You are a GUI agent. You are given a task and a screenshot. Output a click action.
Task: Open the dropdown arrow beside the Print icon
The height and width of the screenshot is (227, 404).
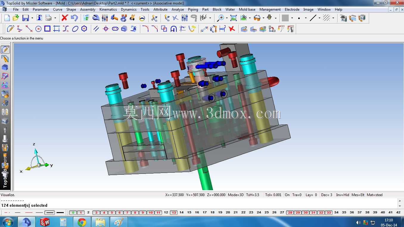(x=55, y=18)
